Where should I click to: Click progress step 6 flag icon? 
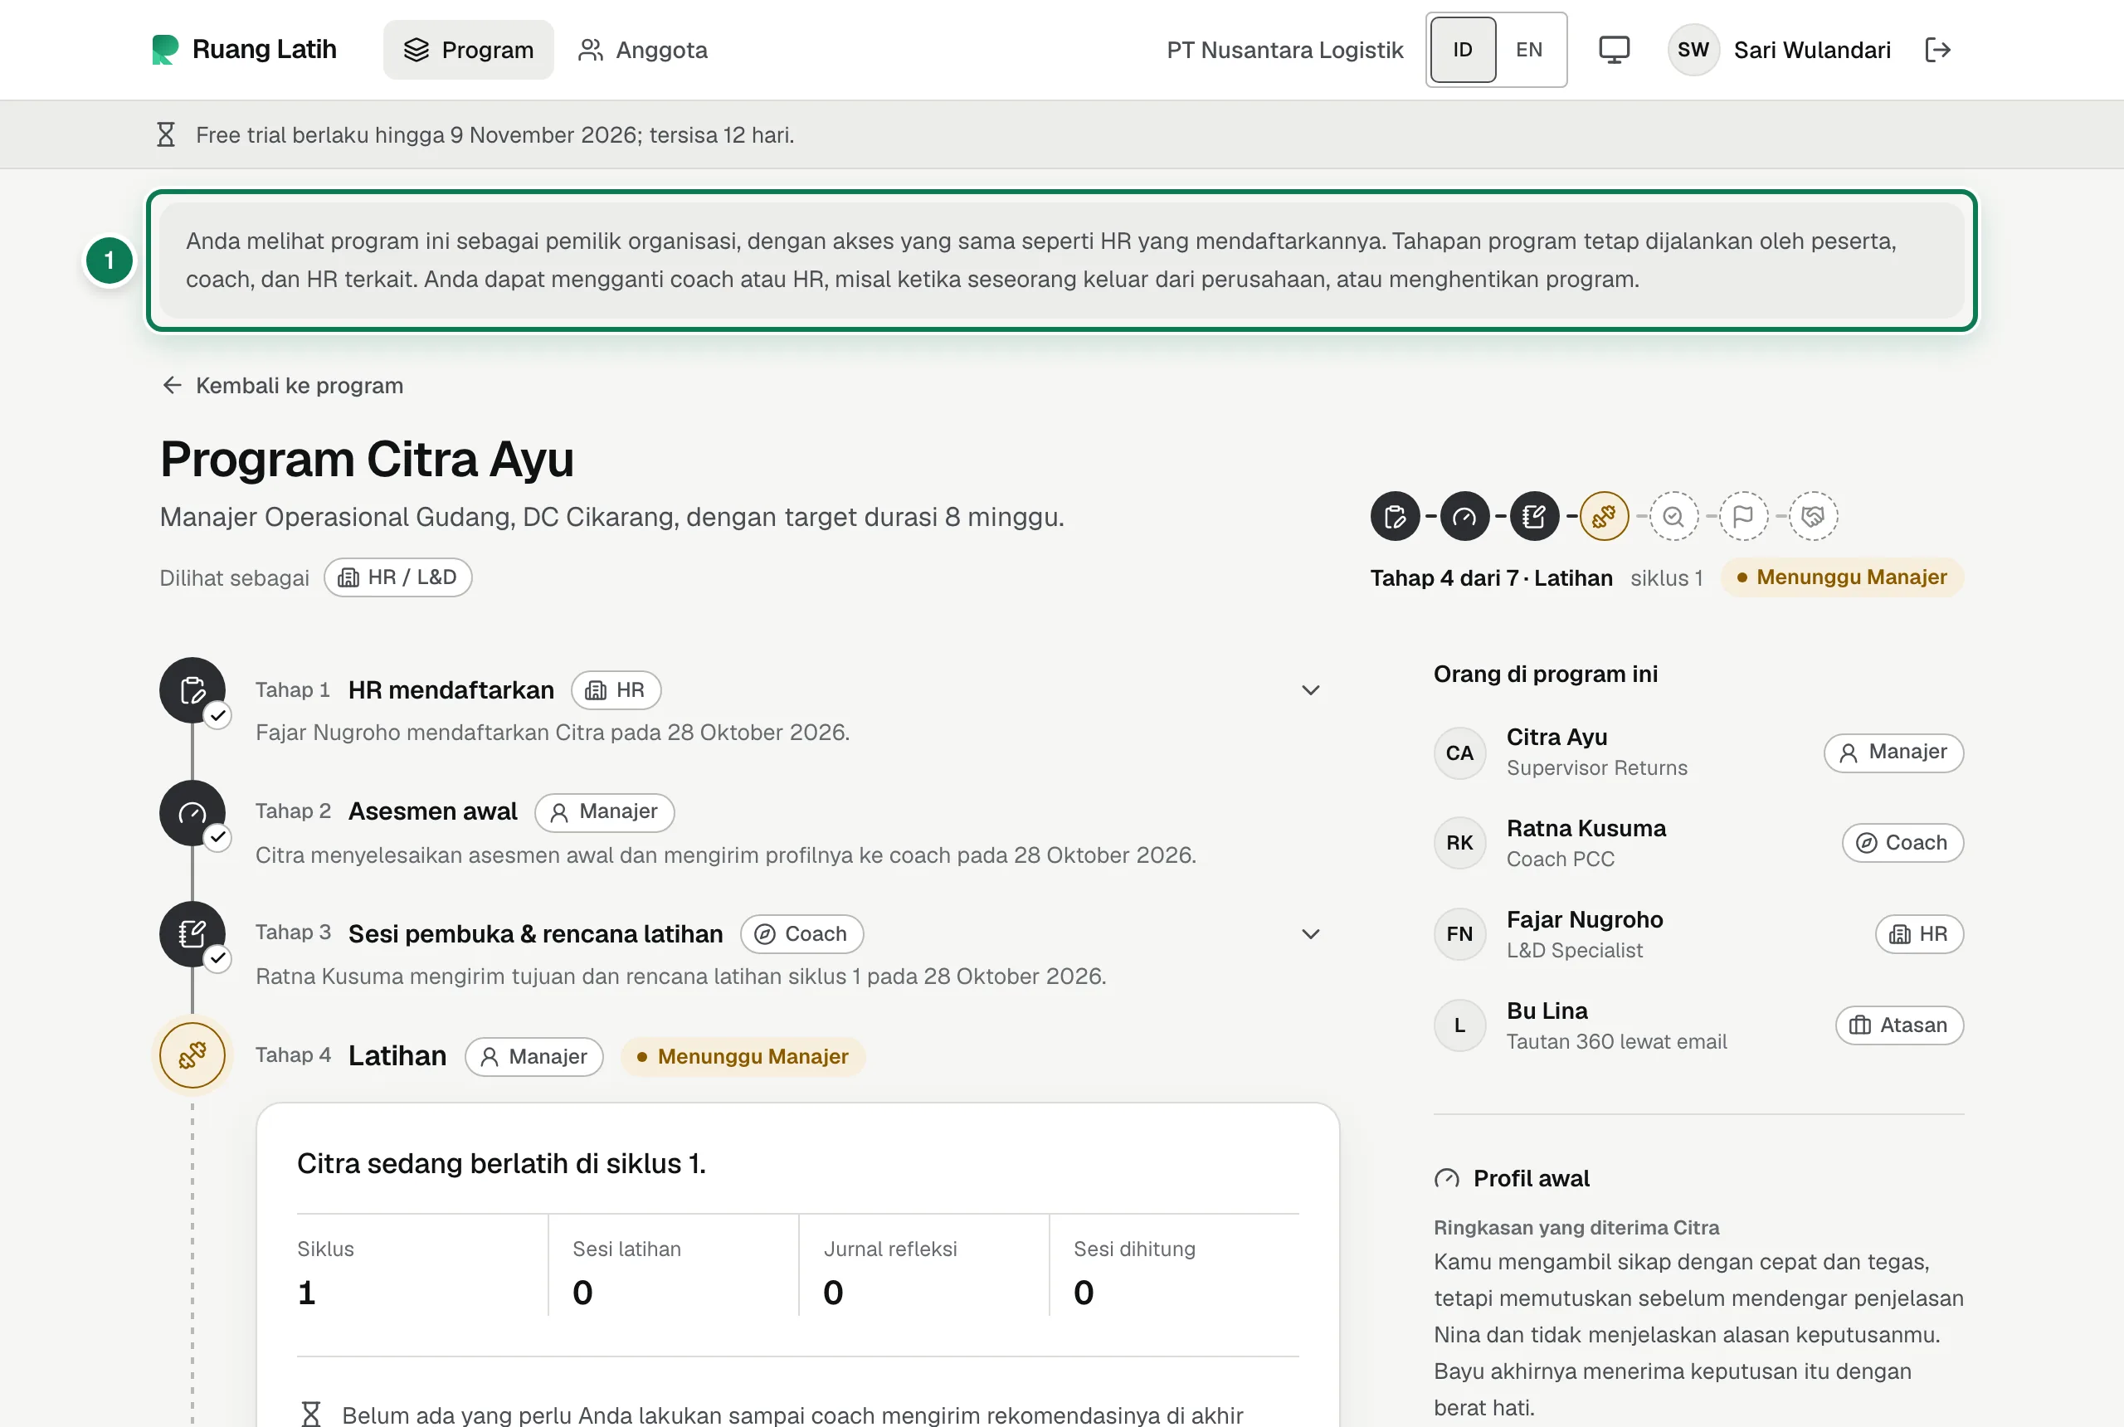[x=1744, y=516]
